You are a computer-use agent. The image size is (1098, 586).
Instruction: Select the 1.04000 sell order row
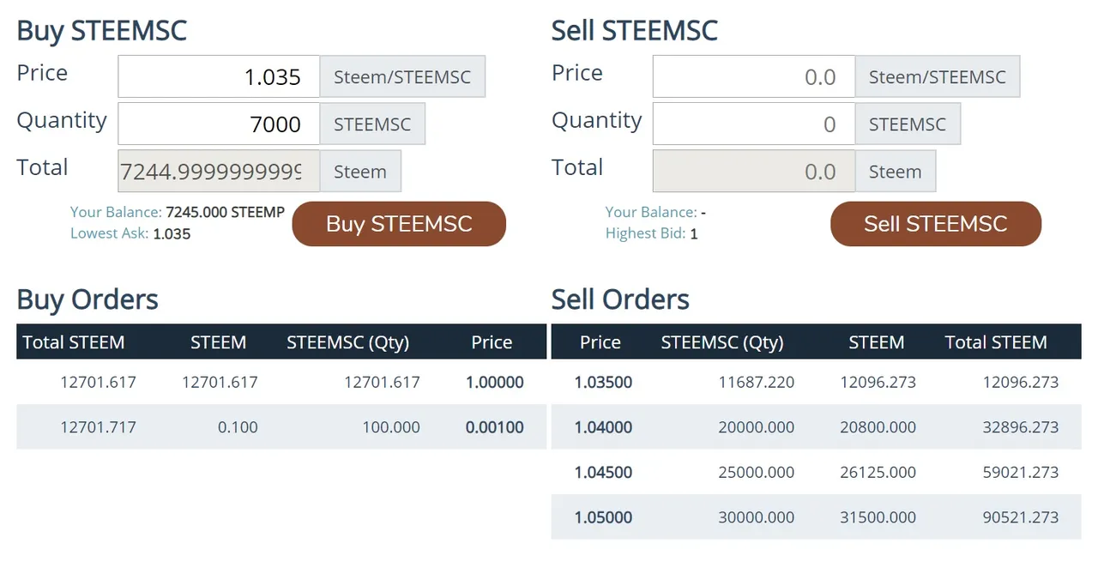(x=815, y=427)
